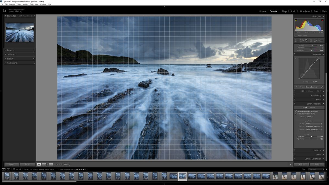
Task: Open the Photo menu
Action: [x=18, y=4]
